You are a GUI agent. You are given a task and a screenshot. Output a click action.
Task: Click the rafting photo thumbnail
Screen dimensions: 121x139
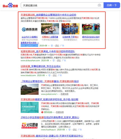pyautogui.click(x=50, y=29)
